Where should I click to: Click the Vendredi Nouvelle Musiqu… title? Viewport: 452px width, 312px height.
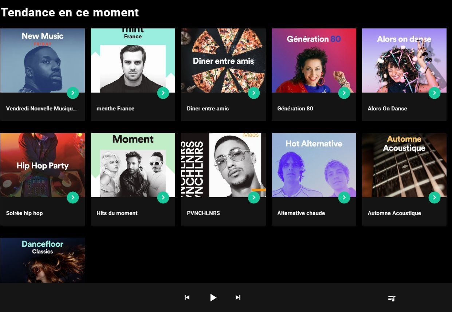42,108
